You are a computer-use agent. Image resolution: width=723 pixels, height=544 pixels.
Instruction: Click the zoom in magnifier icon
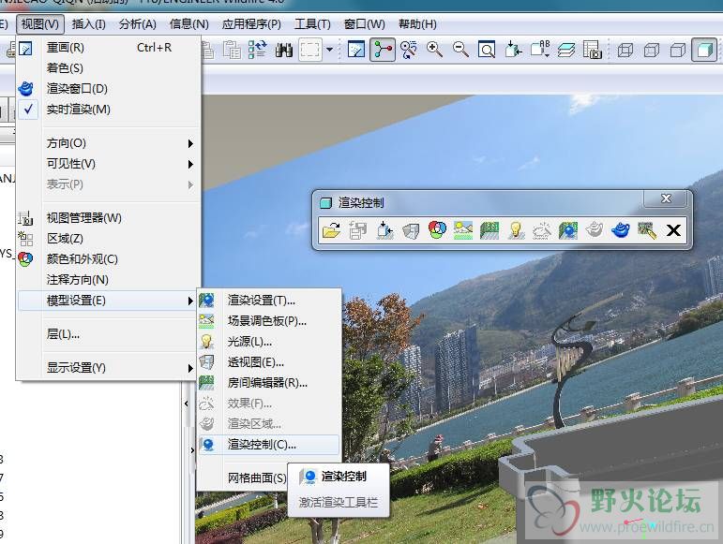tap(434, 50)
